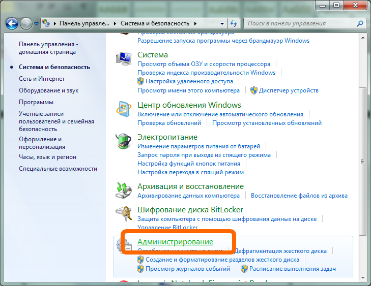The height and width of the screenshot is (286, 371).
Task: Click Просмотр имени этого компьютера
Action: click(189, 90)
